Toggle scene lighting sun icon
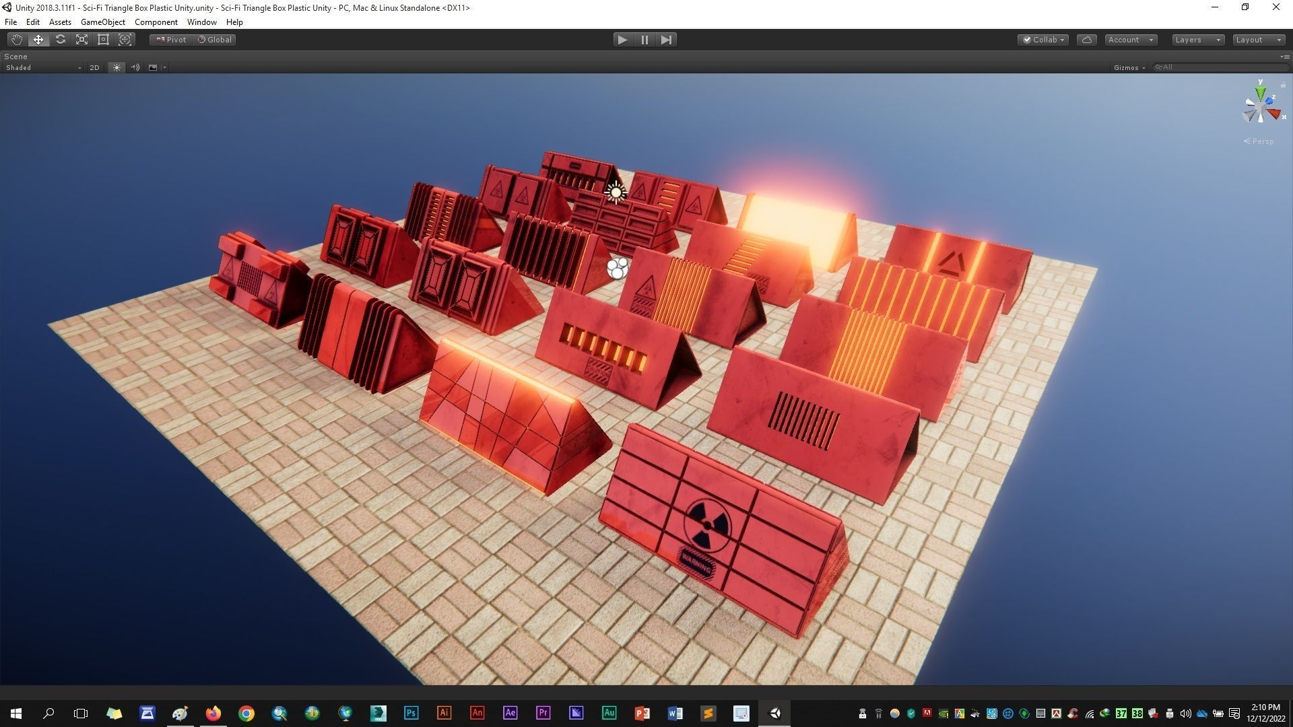 pyautogui.click(x=117, y=67)
